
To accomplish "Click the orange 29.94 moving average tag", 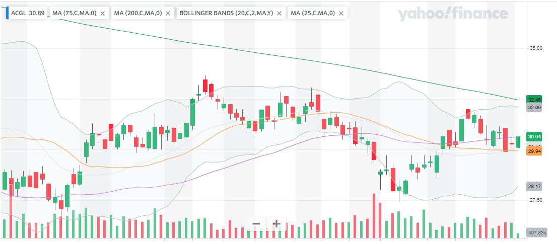I will click(x=534, y=151).
